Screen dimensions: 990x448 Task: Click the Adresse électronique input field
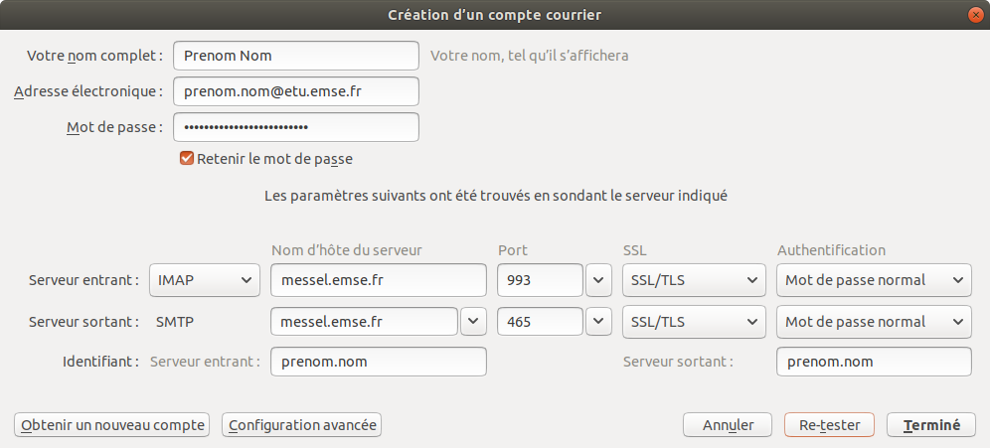295,91
